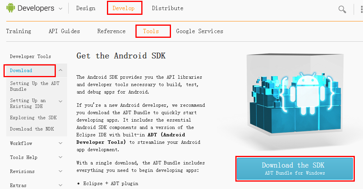Select the Tools section
This screenshot has width=363, height=189.
[151, 31]
